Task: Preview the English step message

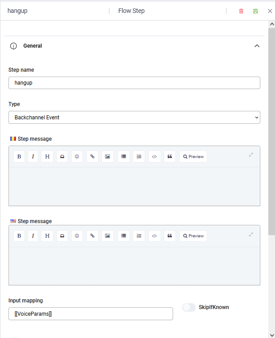Action: click(x=194, y=236)
